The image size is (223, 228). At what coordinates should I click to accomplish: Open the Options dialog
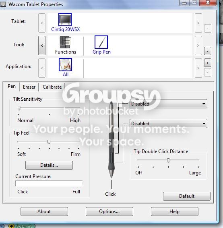(x=109, y=211)
